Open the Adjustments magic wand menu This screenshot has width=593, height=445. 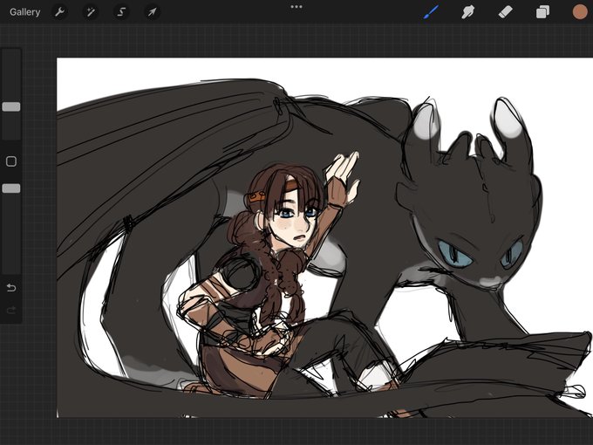(x=91, y=12)
